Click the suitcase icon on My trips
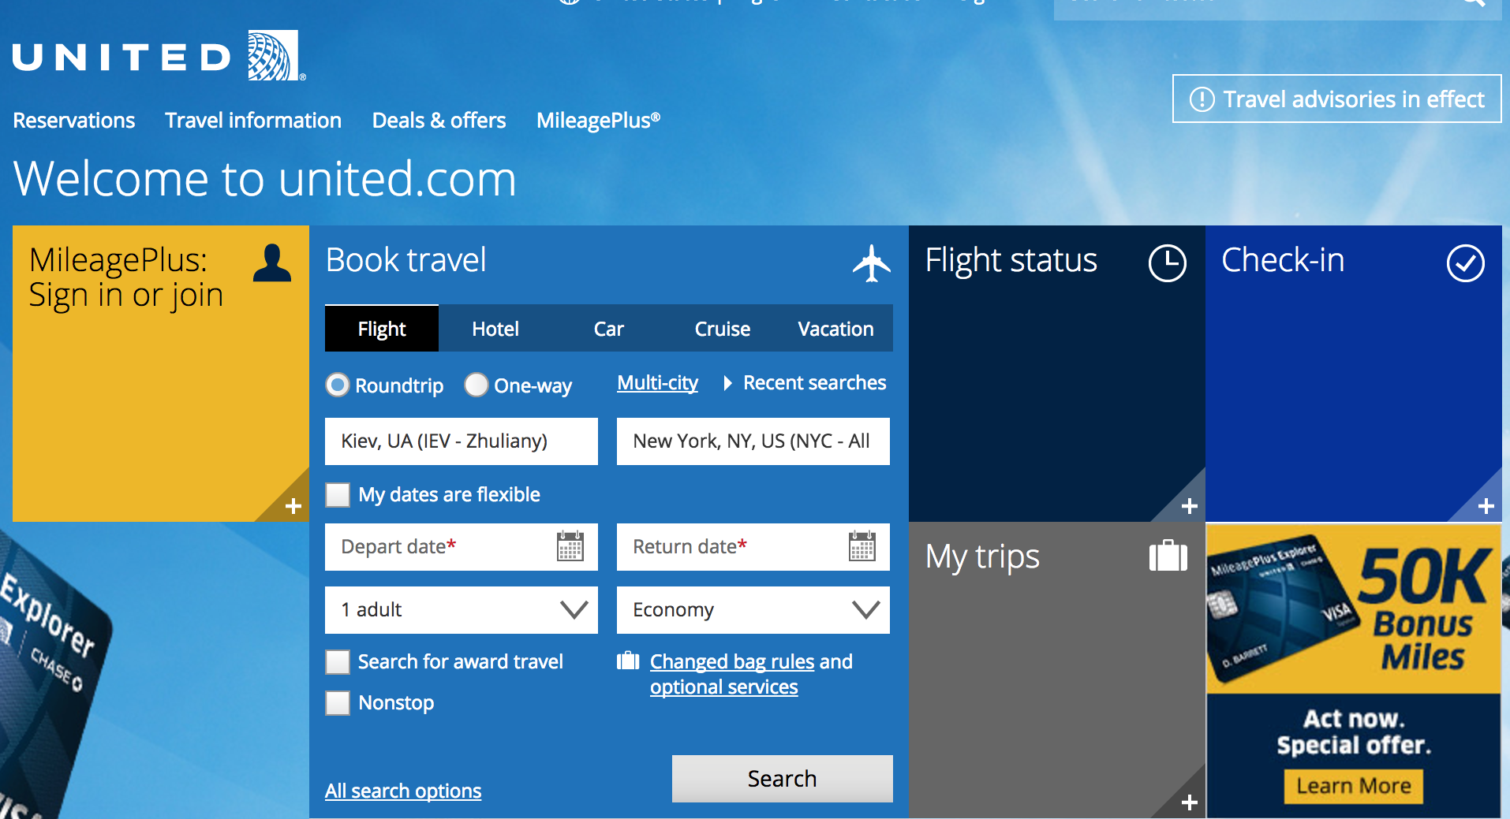Viewport: 1510px width, 819px height. (x=1168, y=556)
